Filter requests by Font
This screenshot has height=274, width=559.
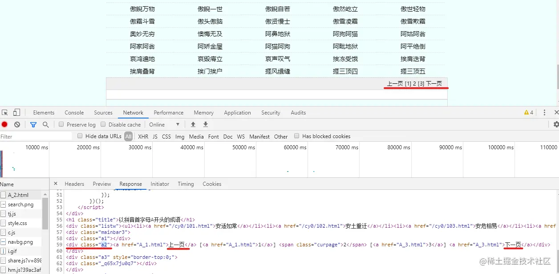pyautogui.click(x=214, y=137)
